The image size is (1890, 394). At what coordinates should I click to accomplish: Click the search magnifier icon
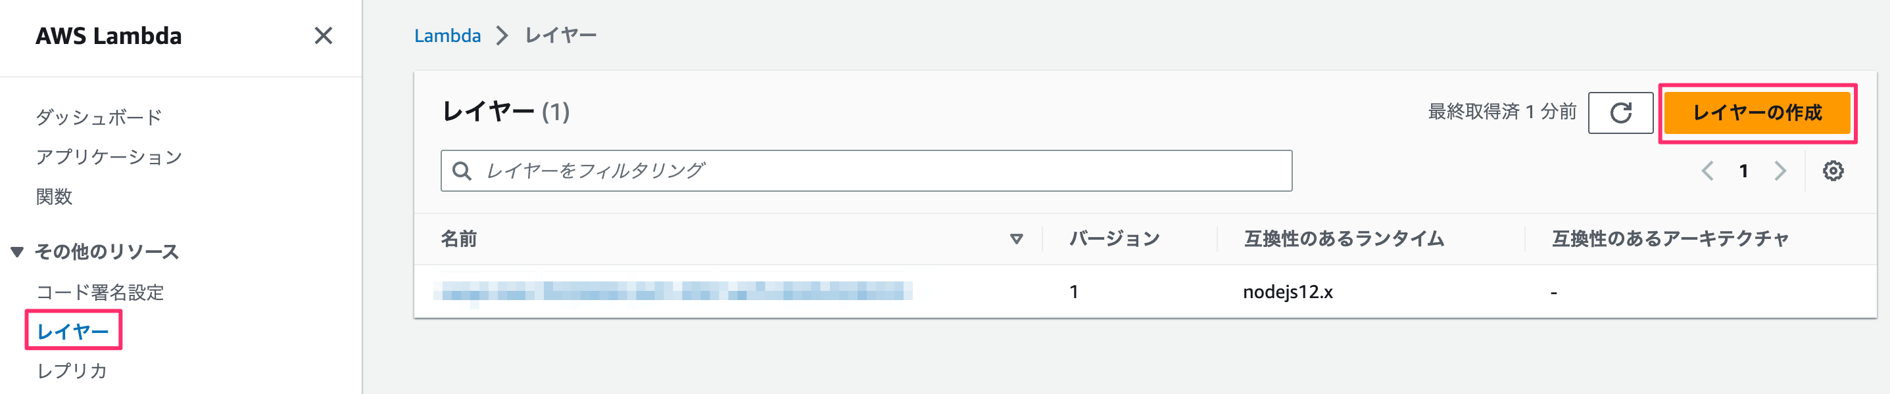(462, 171)
